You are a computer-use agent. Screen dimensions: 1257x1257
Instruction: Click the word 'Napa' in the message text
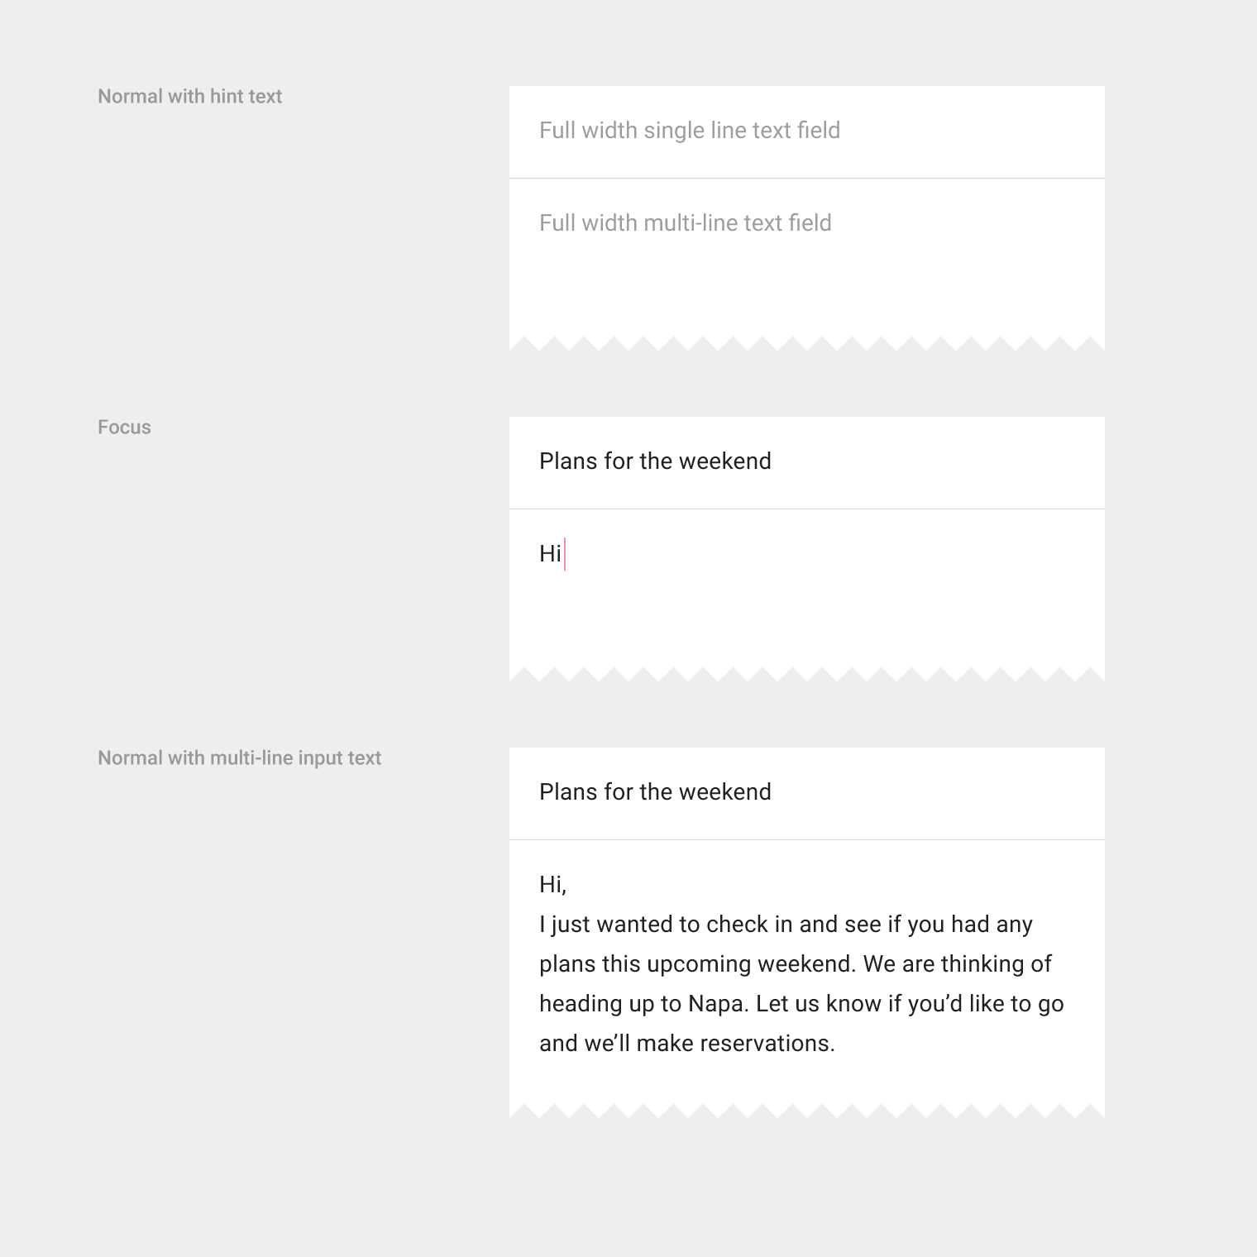pos(718,1003)
